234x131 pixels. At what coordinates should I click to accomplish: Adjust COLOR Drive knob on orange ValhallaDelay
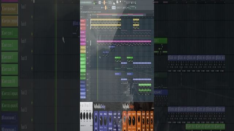coord(143,122)
